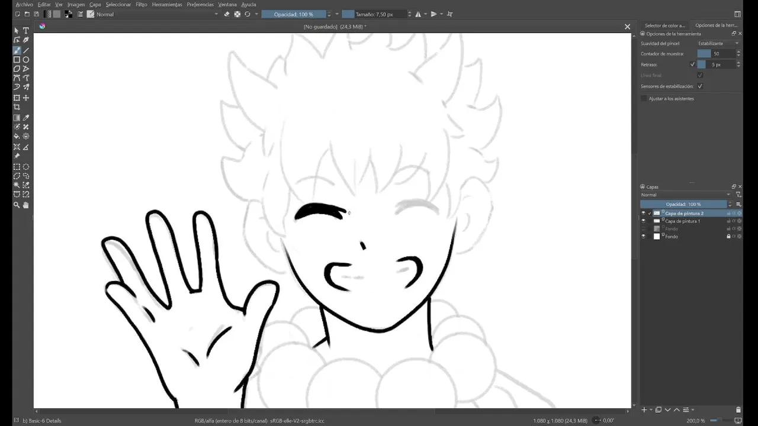Toggle lock on Capa de pintura 2
The height and width of the screenshot is (426, 758).
(728, 213)
